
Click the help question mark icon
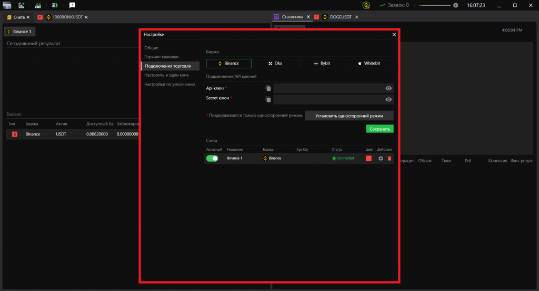[72, 5]
